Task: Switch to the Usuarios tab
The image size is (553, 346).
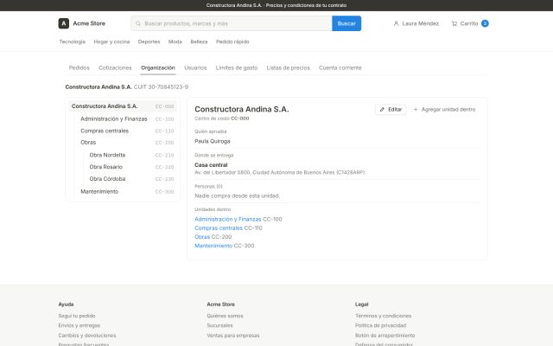Action: coord(195,67)
